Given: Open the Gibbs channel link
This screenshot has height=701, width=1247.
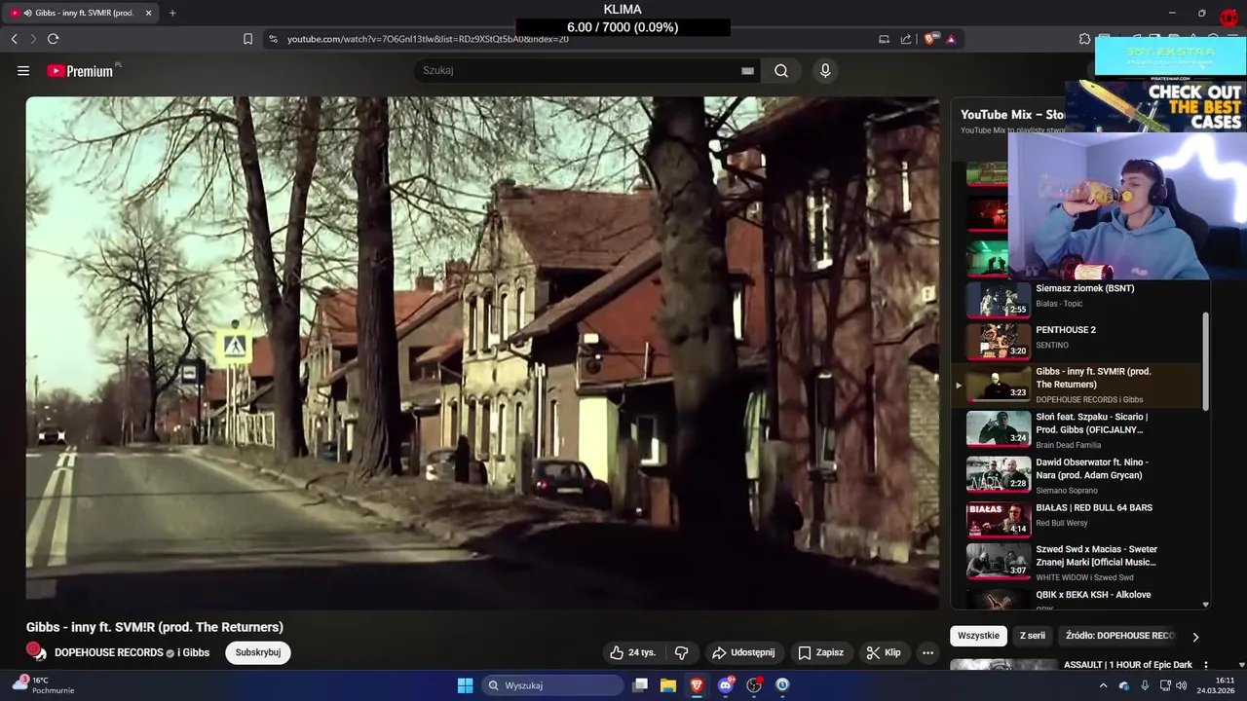Looking at the screenshot, I should tap(195, 652).
